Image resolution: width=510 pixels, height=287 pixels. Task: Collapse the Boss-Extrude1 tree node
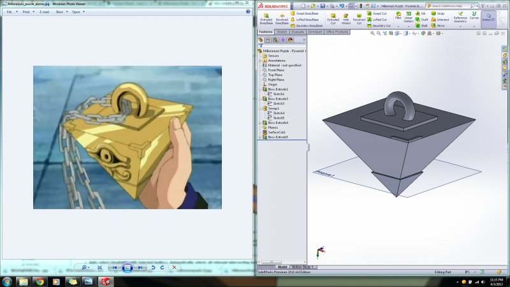261,89
